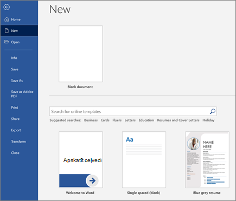Open the Info page

pos(14,58)
